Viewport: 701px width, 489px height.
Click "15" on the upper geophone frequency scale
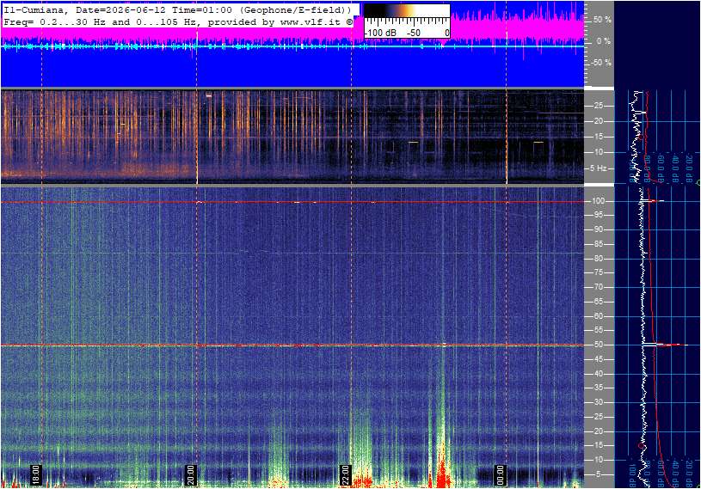pyautogui.click(x=598, y=137)
